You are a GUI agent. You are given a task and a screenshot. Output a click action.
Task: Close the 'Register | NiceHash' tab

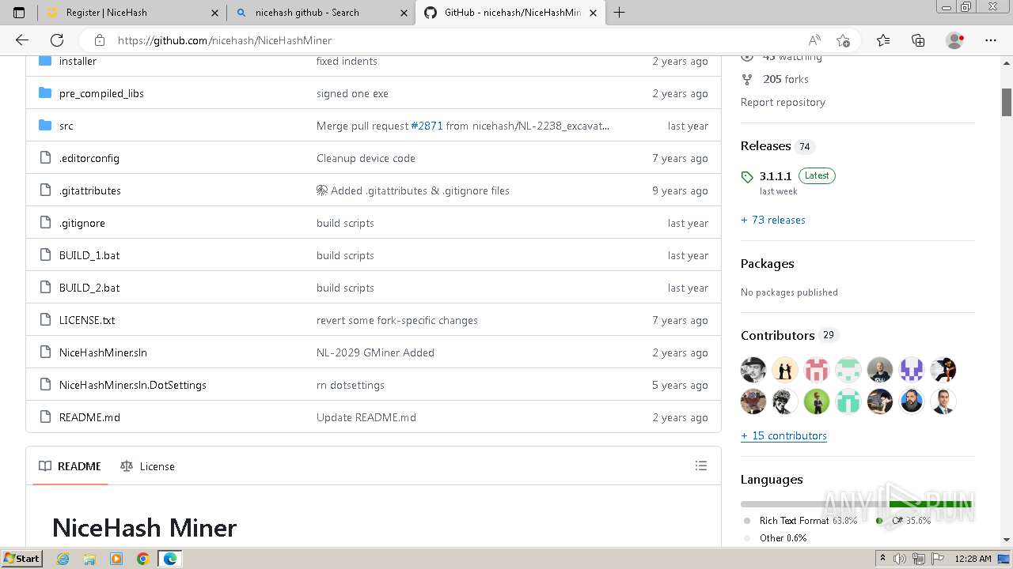pos(215,13)
